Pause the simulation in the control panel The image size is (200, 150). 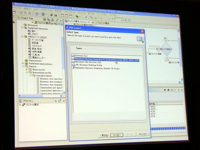point(165,90)
